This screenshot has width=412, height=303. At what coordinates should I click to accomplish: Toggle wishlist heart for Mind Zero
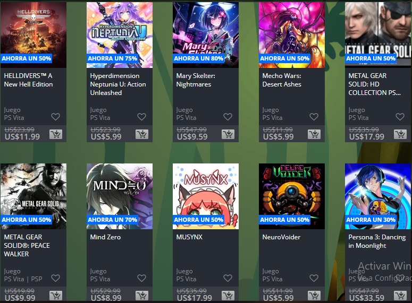tap(141, 278)
